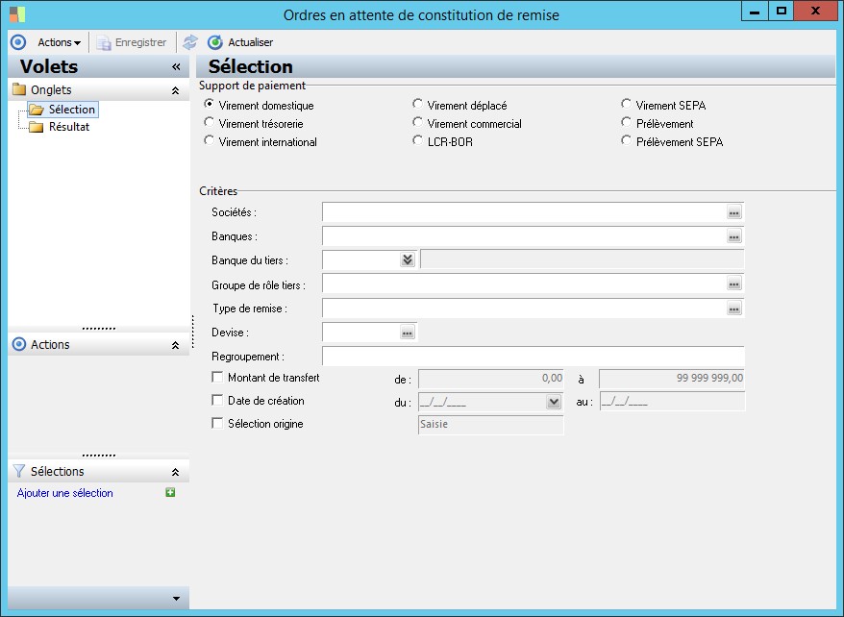Click the green plus add selection icon

[x=170, y=492]
